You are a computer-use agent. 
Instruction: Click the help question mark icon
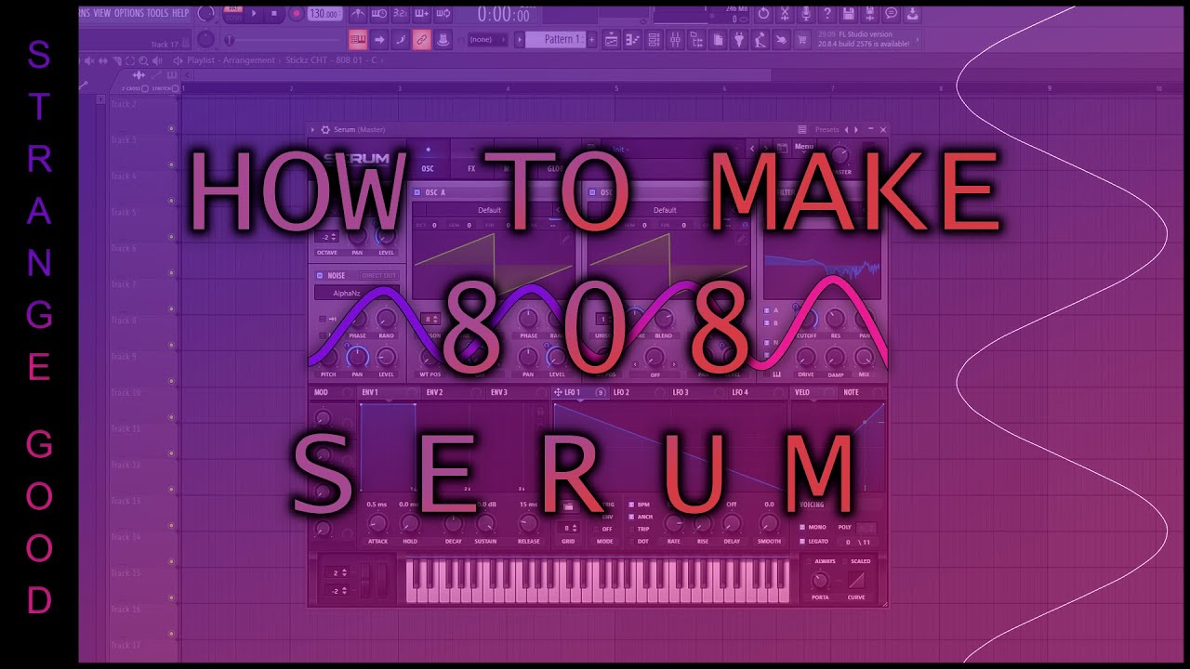827,13
